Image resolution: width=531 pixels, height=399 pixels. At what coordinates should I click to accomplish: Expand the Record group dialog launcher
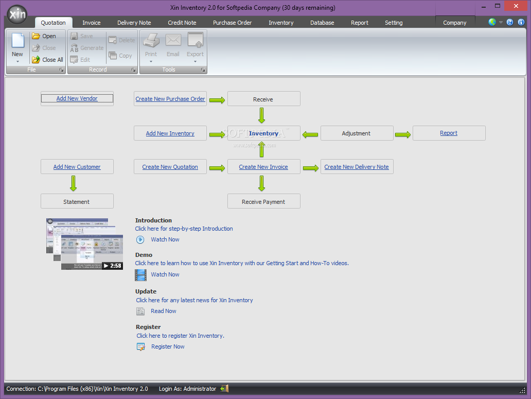(133, 70)
